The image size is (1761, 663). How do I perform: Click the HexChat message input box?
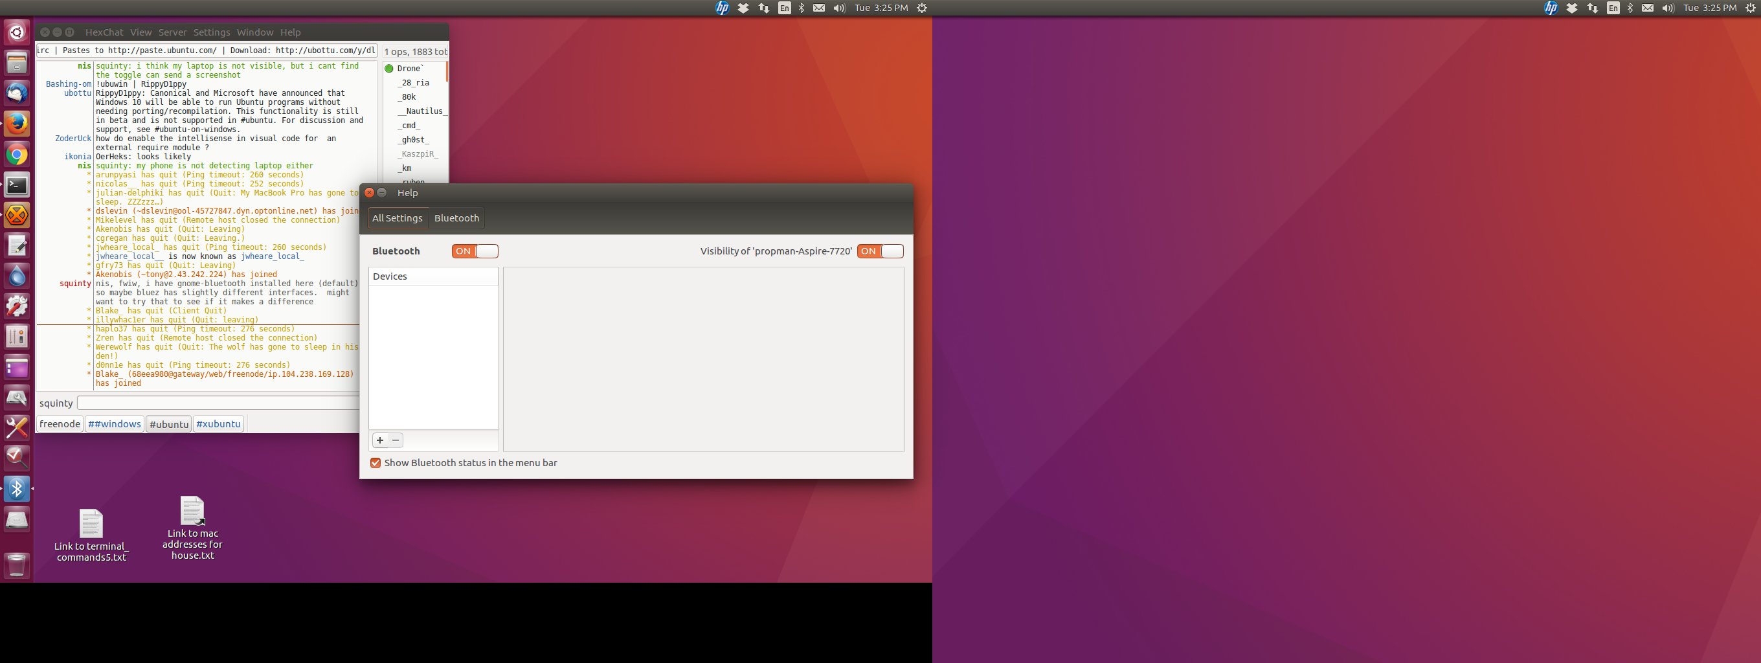click(219, 403)
